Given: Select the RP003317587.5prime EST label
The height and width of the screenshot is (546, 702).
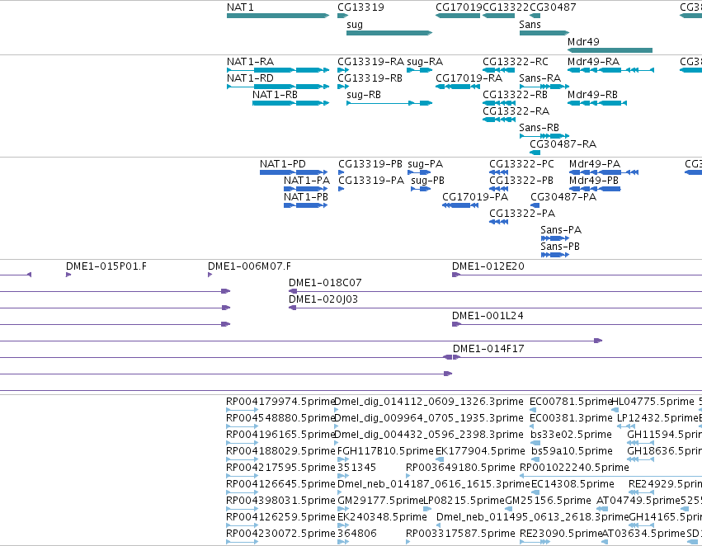Looking at the screenshot, I should point(460,534).
